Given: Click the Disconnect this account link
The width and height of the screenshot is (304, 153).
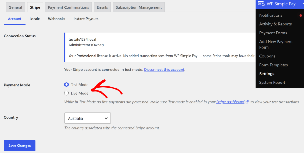Looking at the screenshot, I should 164,70.
